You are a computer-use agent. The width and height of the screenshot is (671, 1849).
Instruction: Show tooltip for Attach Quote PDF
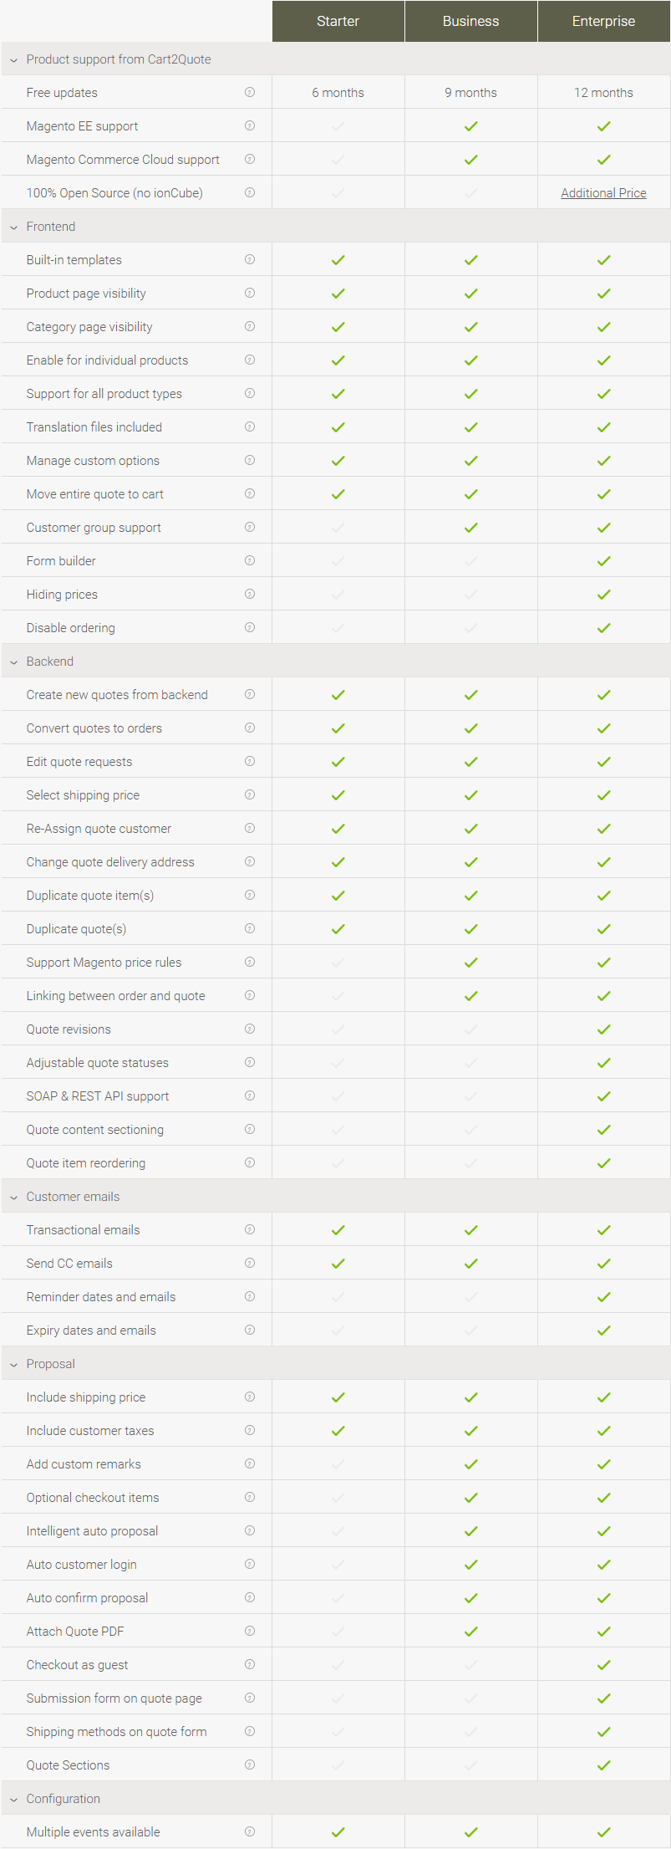coord(250,1631)
